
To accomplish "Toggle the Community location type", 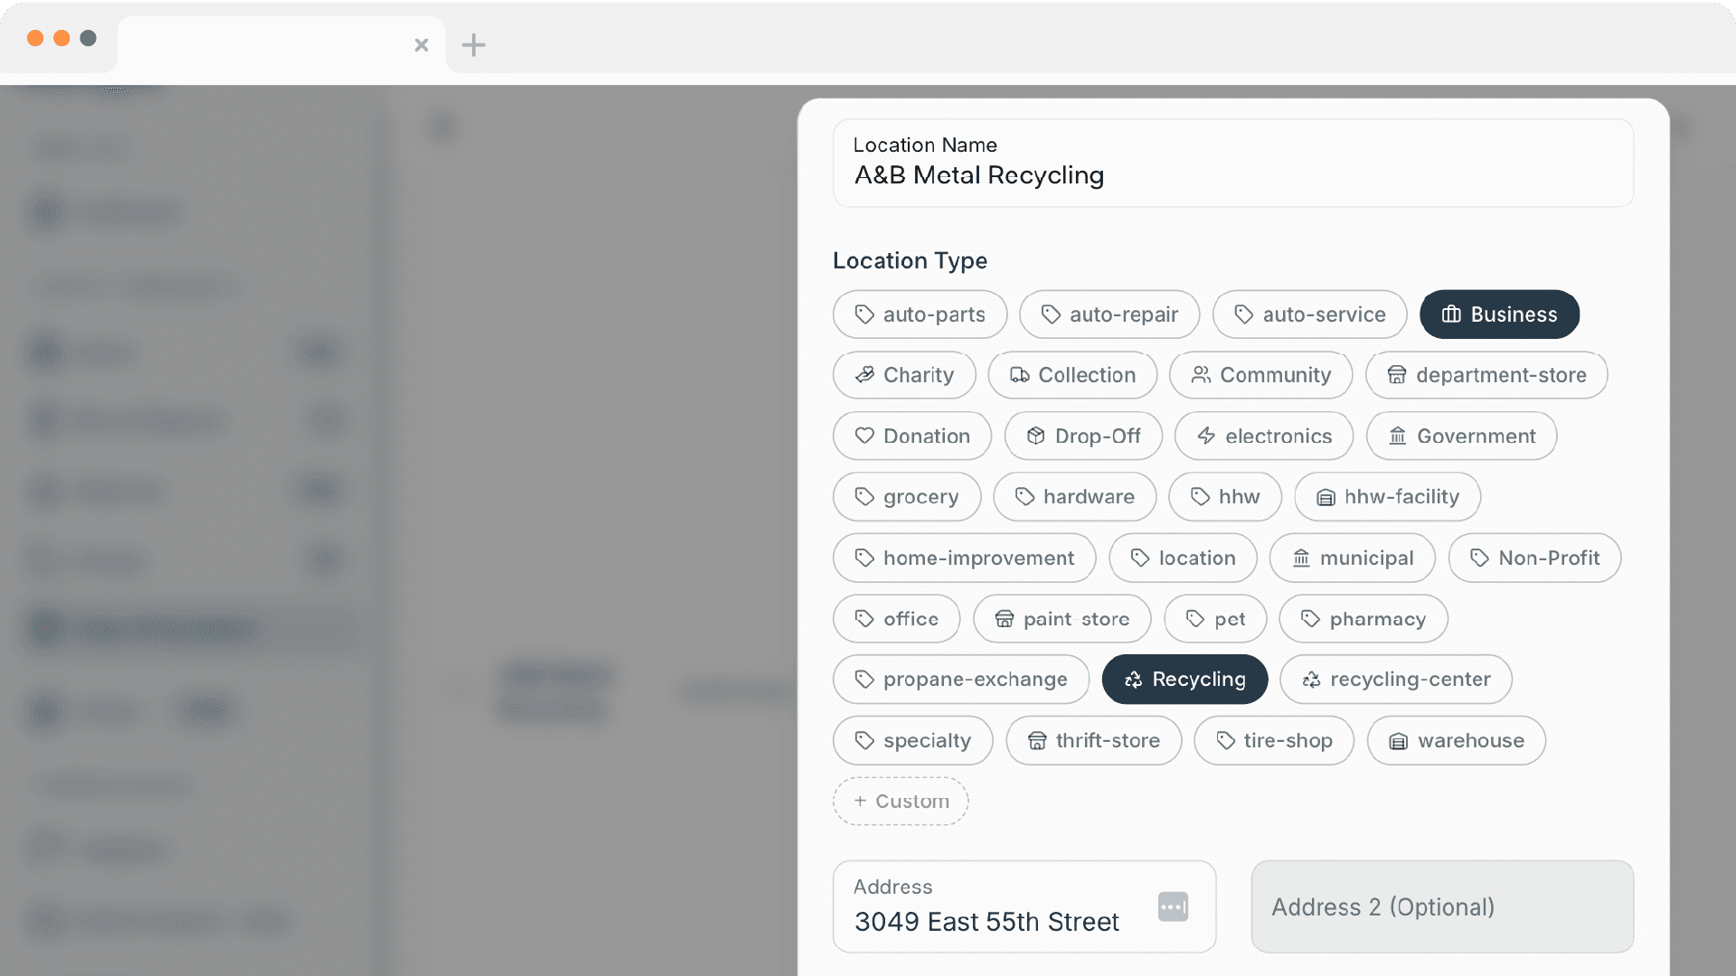I will (x=1260, y=375).
